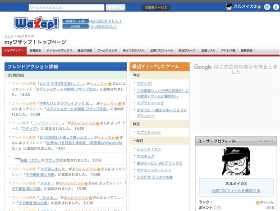Open the ゲームウォッチ tab
Viewport: 280px width, 211px height.
(107, 51)
